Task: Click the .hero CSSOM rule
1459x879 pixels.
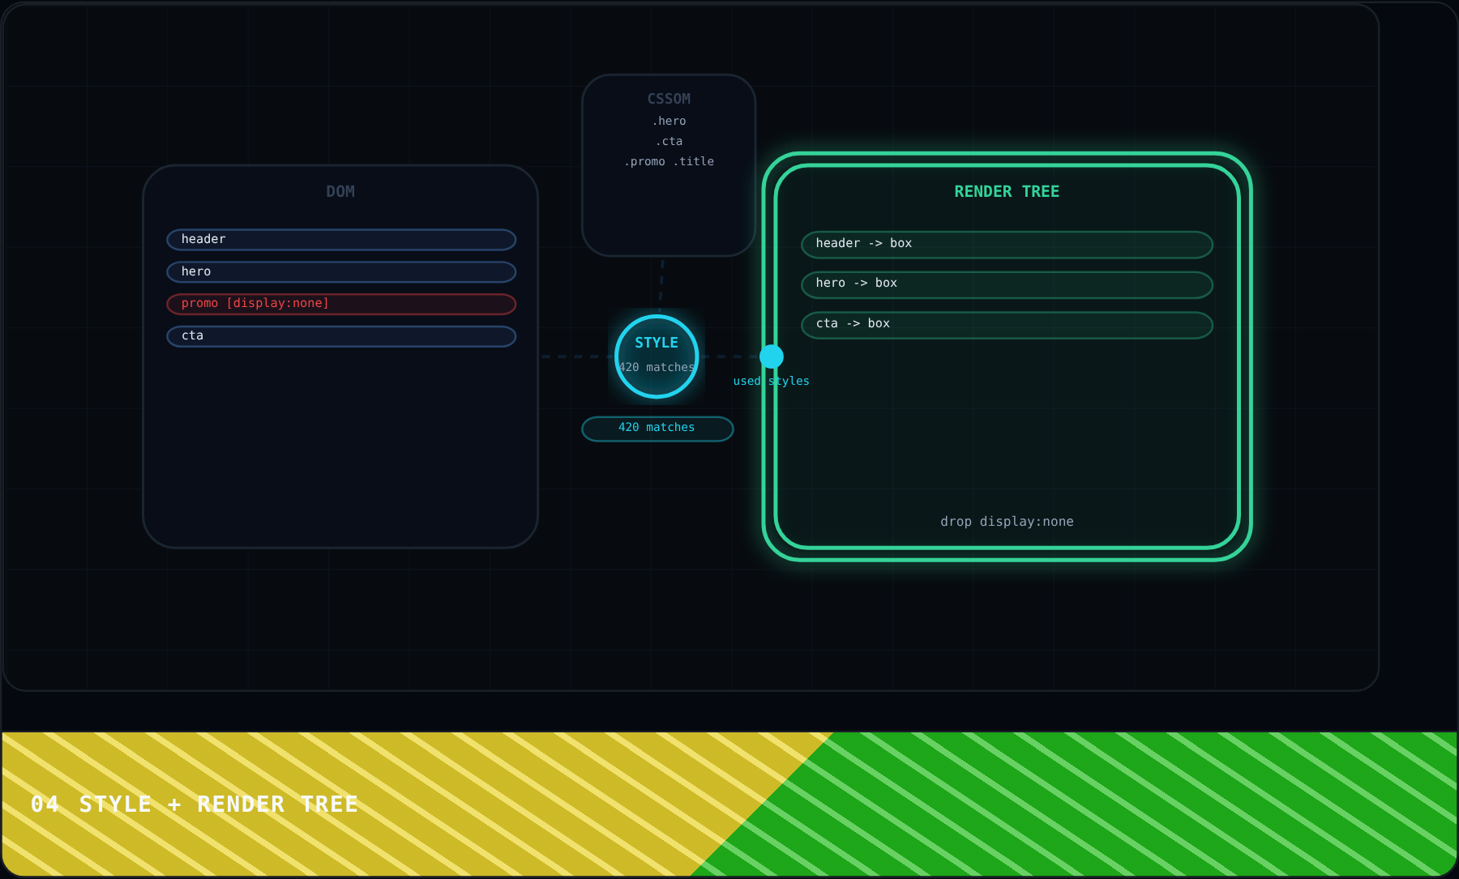Action: pyautogui.click(x=669, y=121)
